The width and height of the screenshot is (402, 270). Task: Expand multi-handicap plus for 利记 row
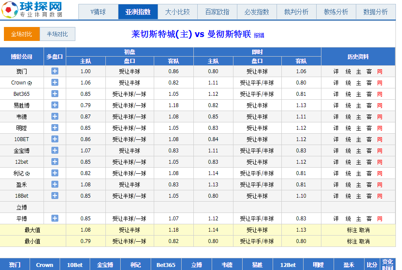[x=54, y=173]
